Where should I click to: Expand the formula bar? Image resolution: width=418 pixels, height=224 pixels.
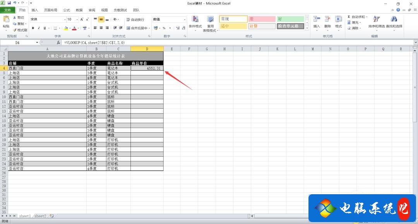point(416,43)
